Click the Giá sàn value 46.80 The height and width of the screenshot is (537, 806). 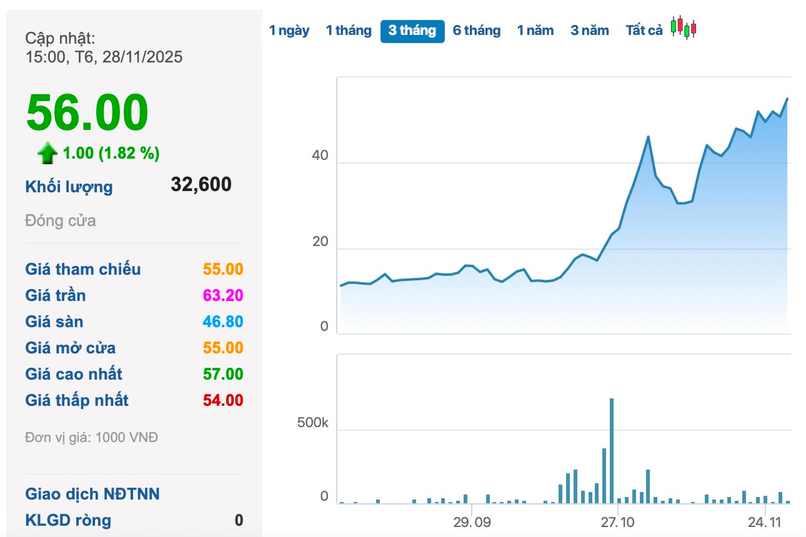222,322
